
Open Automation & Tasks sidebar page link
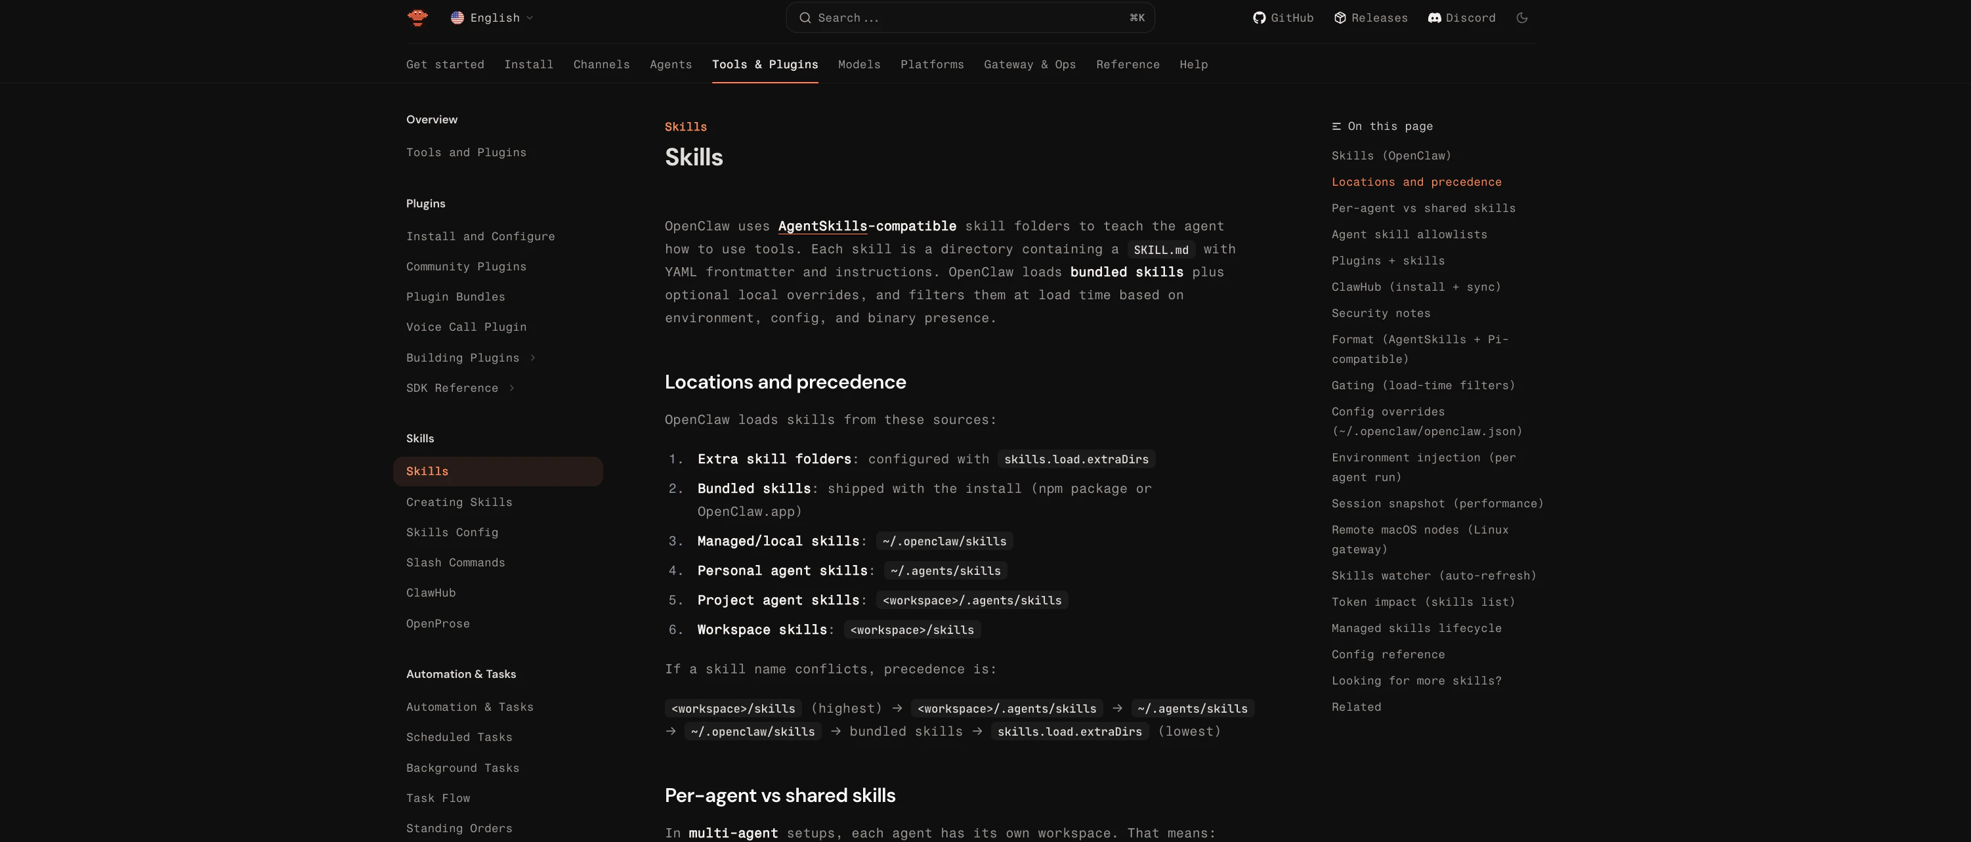click(x=470, y=707)
